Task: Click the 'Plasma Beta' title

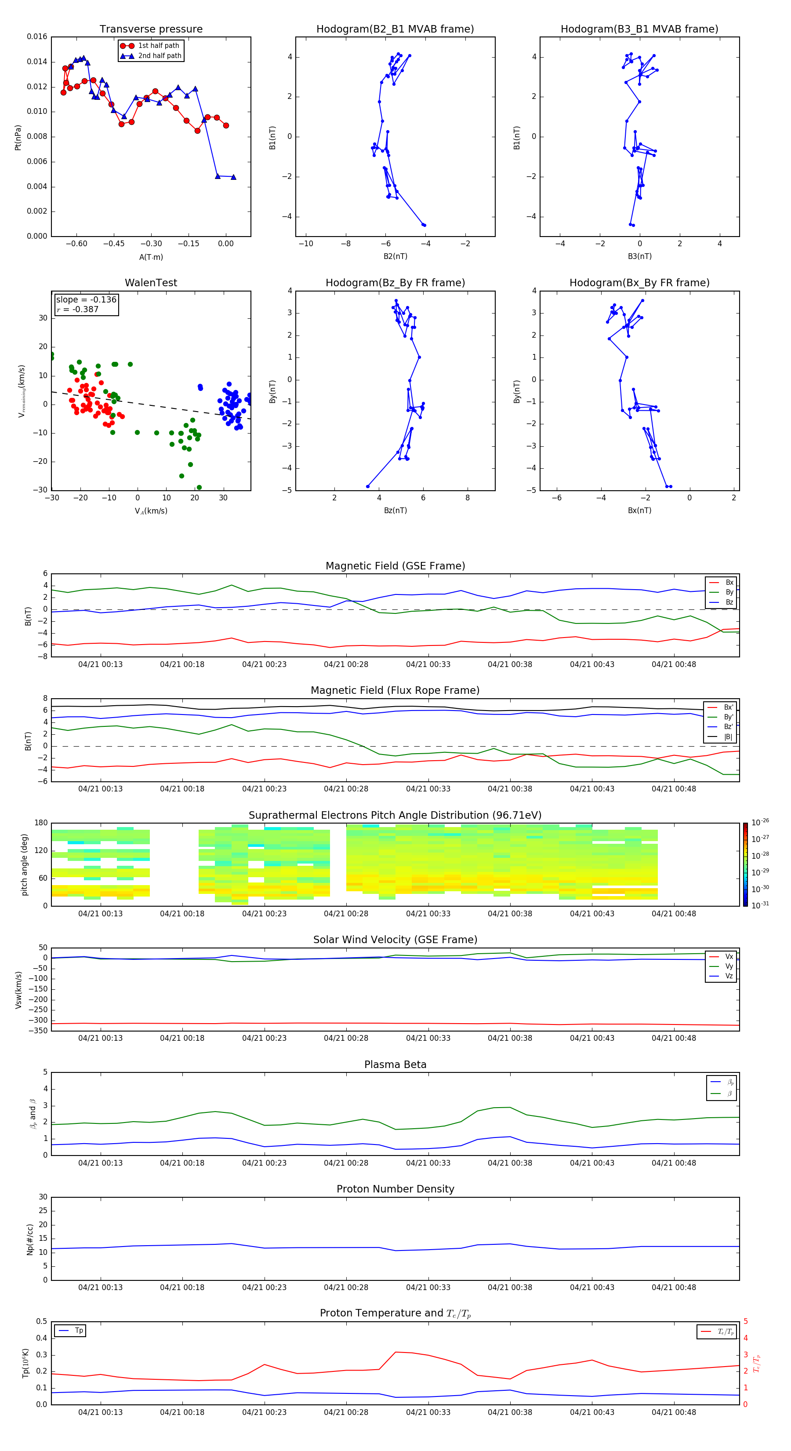Action: pos(395,1065)
